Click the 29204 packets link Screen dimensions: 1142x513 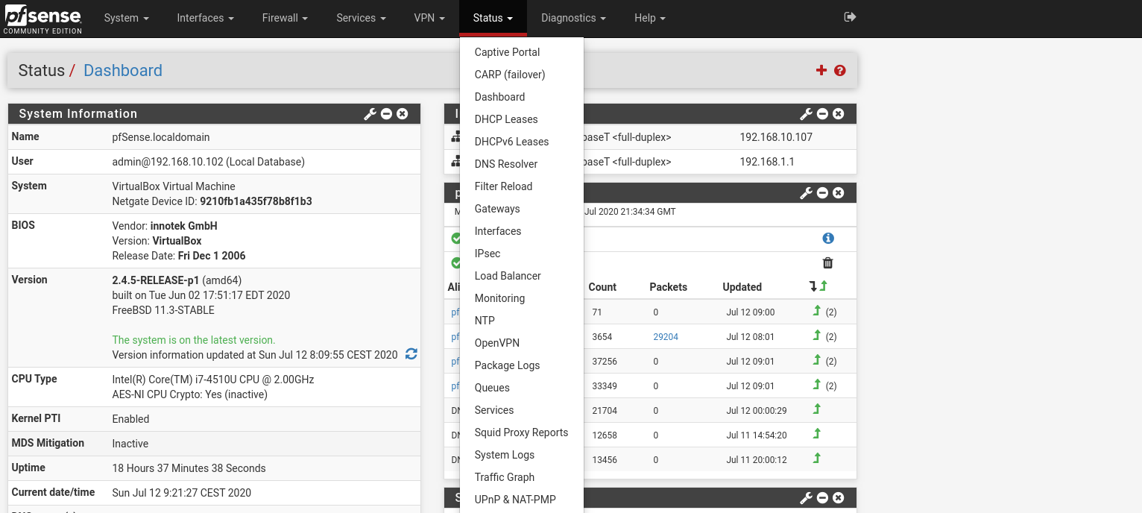coord(665,336)
